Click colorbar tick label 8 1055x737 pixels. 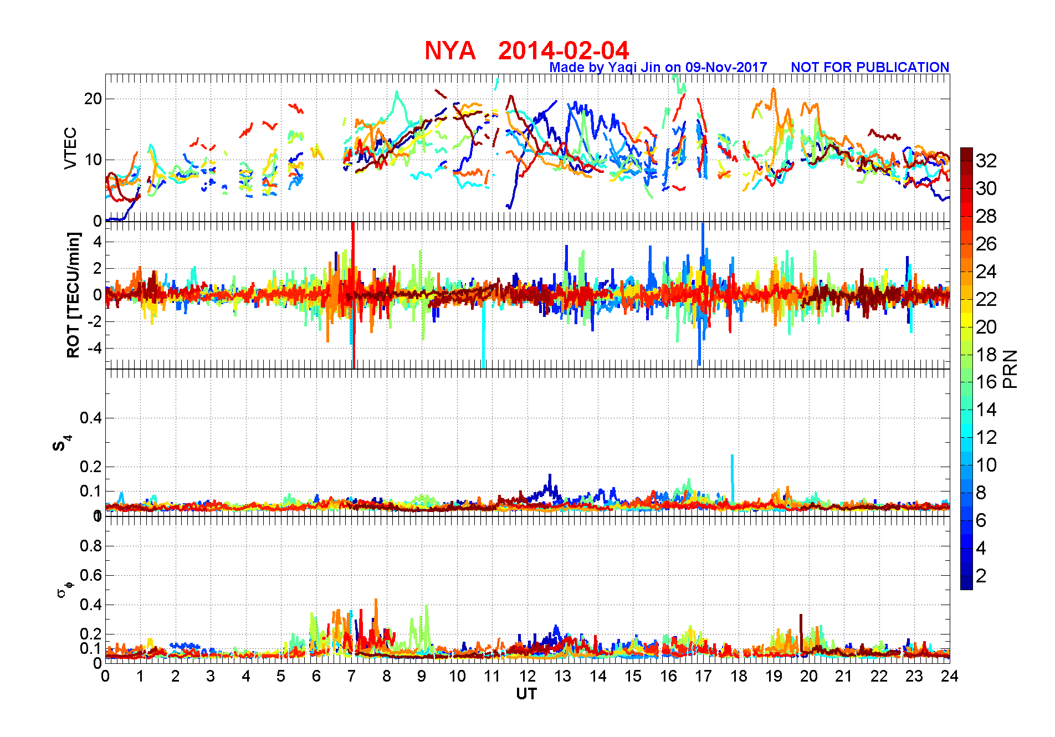point(981,493)
